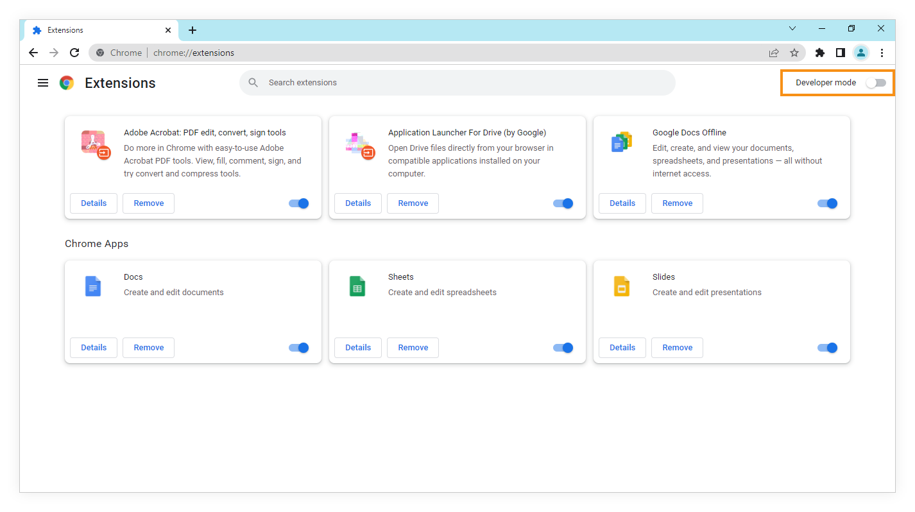Disable the Adobe Acrobat extension toggle

[x=299, y=203]
